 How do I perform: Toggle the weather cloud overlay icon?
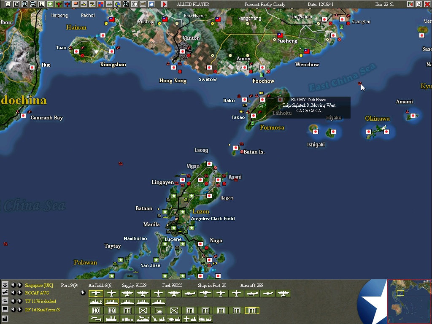(151, 4)
